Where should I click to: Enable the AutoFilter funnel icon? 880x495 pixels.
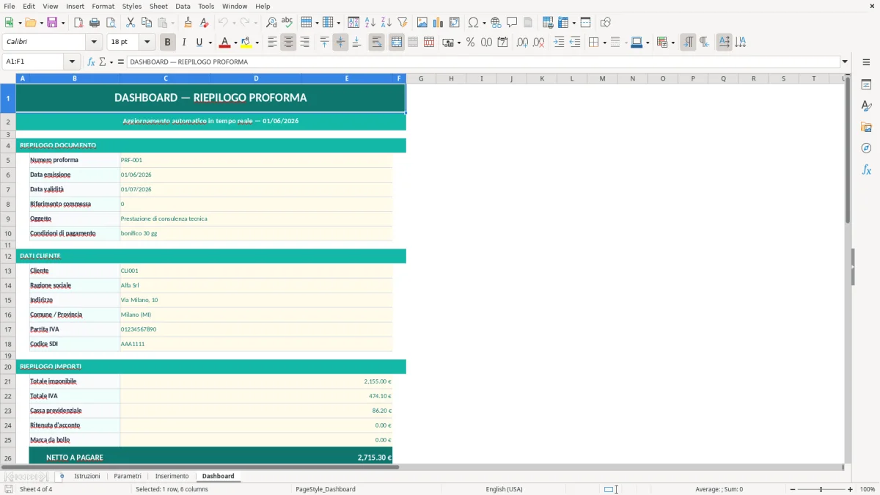(403, 23)
